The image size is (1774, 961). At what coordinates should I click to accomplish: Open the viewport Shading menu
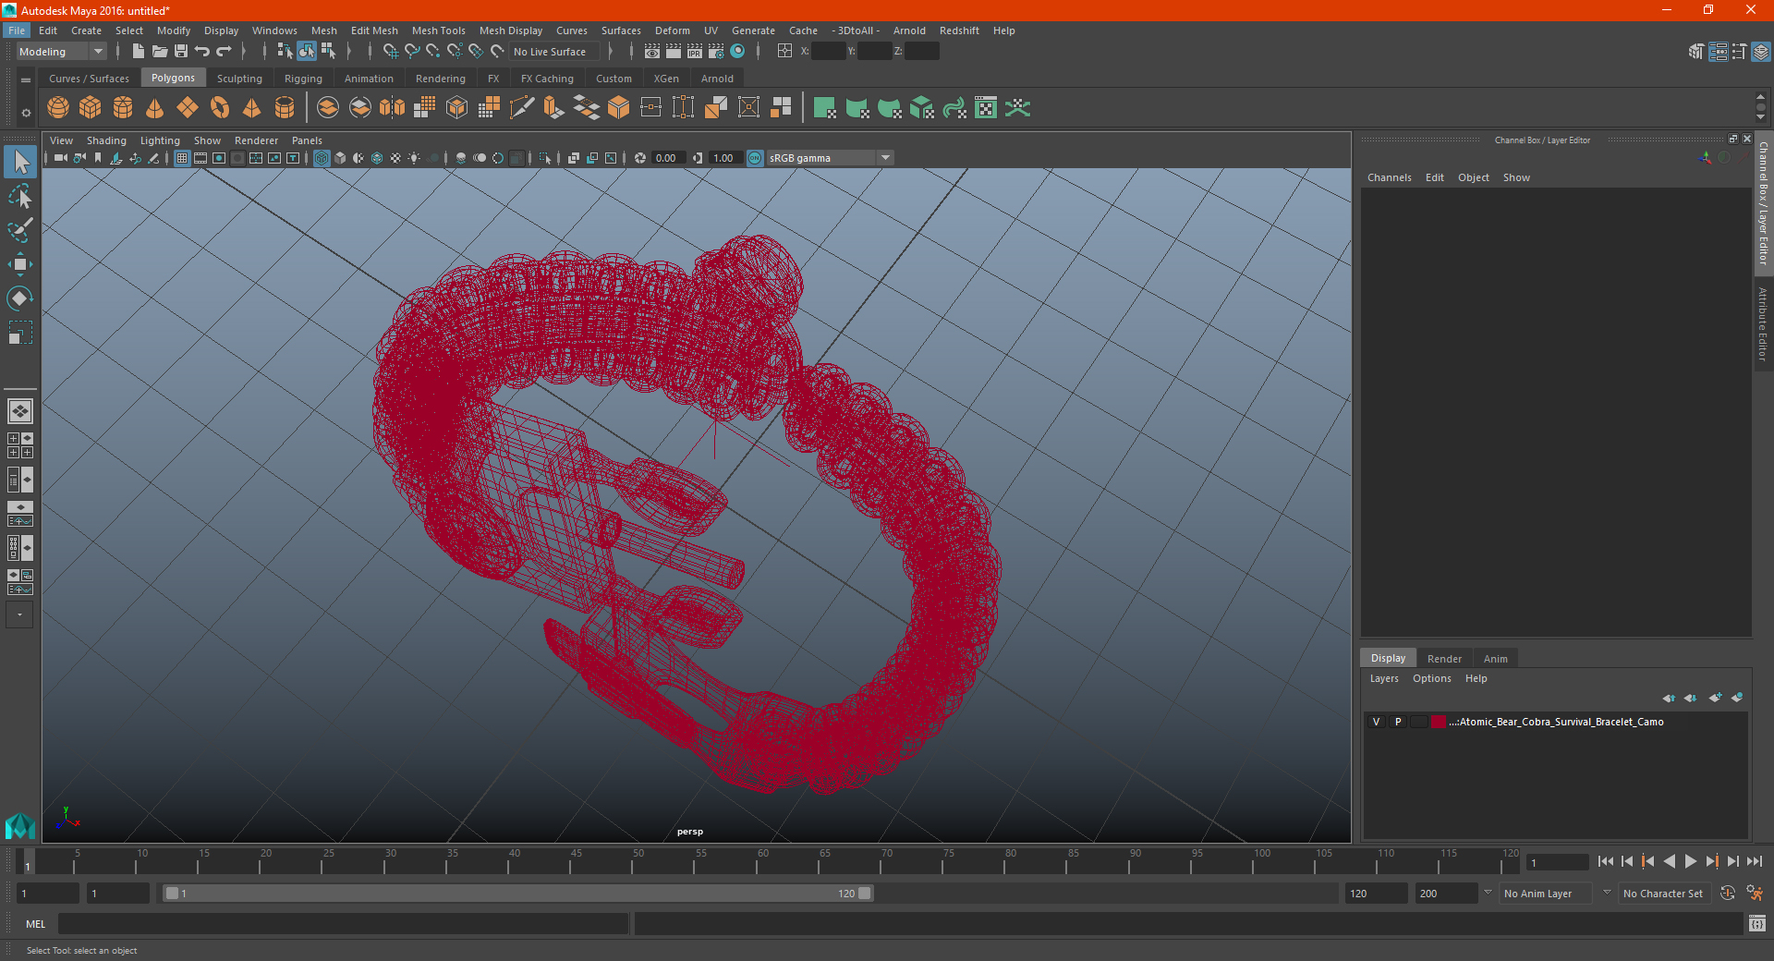coord(106,140)
